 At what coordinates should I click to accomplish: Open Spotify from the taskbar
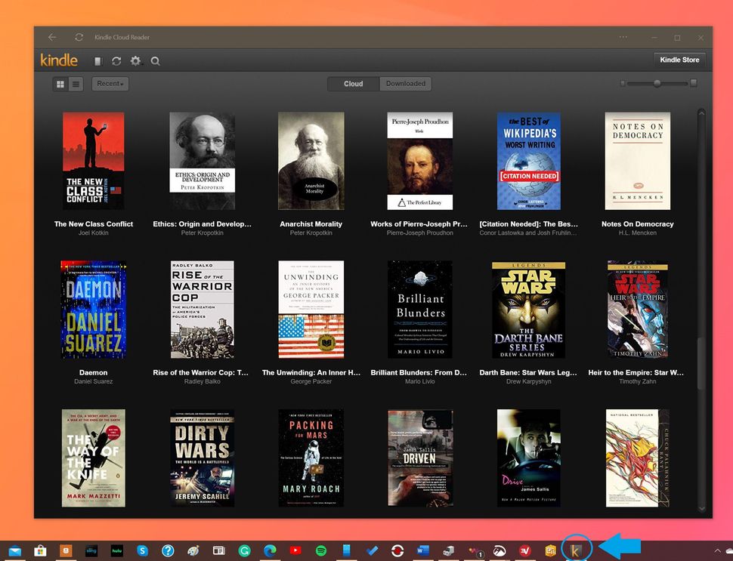click(x=320, y=550)
